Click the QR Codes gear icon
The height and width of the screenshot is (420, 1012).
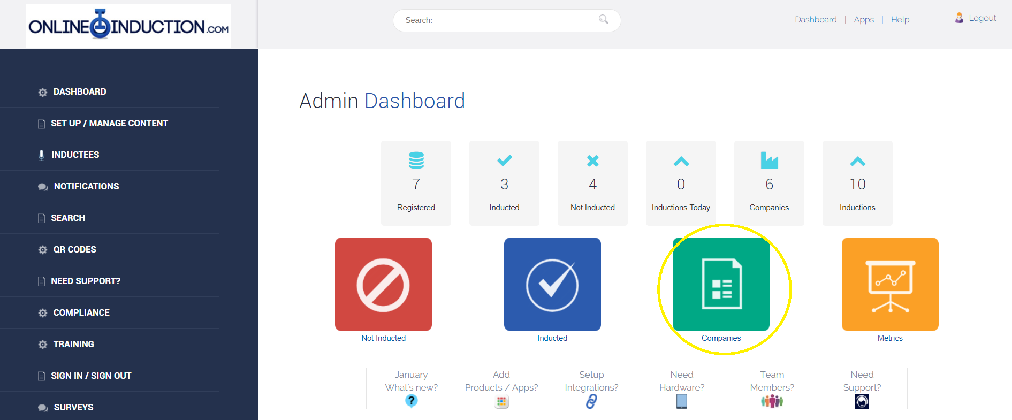pyautogui.click(x=43, y=250)
